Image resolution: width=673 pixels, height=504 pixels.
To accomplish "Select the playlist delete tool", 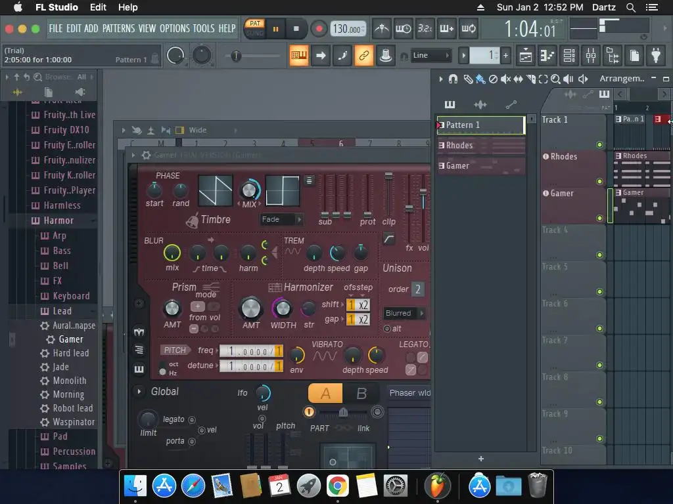I will [x=493, y=79].
